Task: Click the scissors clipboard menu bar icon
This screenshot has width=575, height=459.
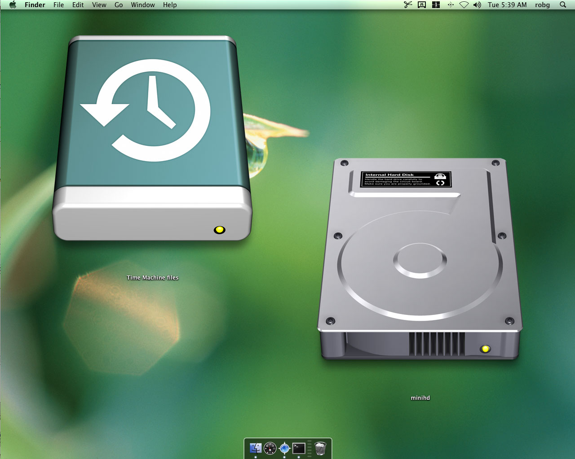Action: pos(408,5)
